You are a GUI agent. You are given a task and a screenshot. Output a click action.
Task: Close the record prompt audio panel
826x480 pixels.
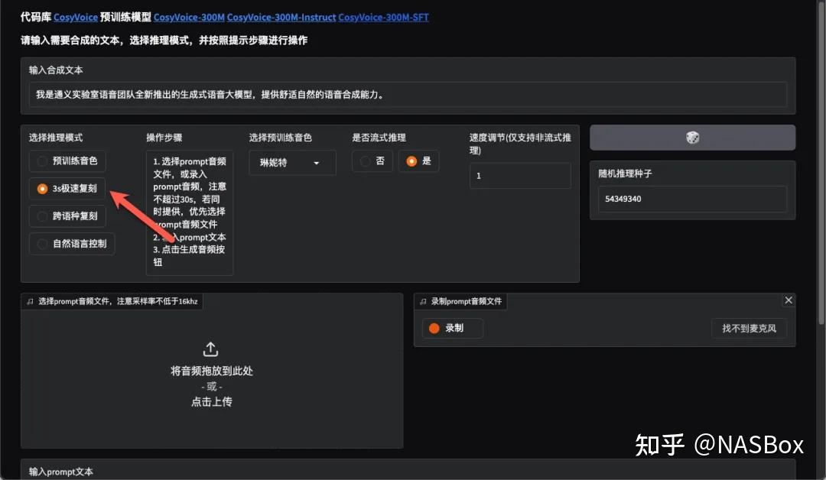click(x=789, y=300)
